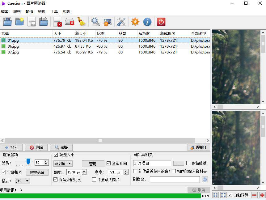266x200 pixels.
Task: Open the 工具 menu
Action: tap(54, 11)
